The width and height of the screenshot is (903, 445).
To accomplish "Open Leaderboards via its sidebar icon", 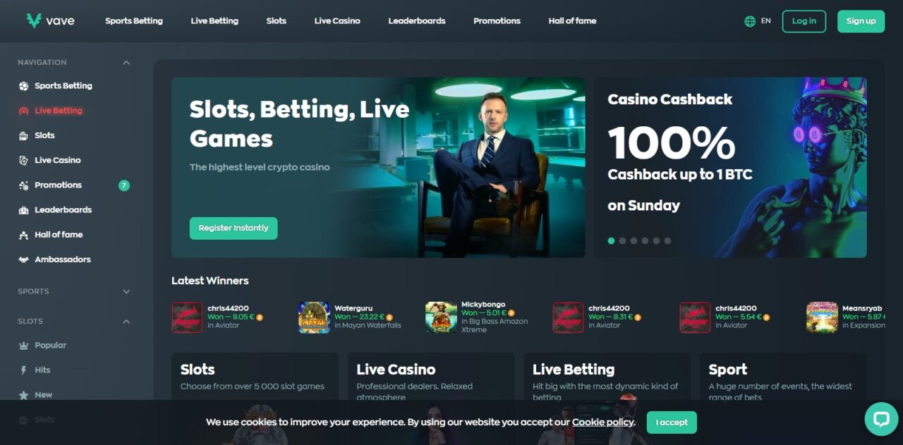I will [x=23, y=210].
